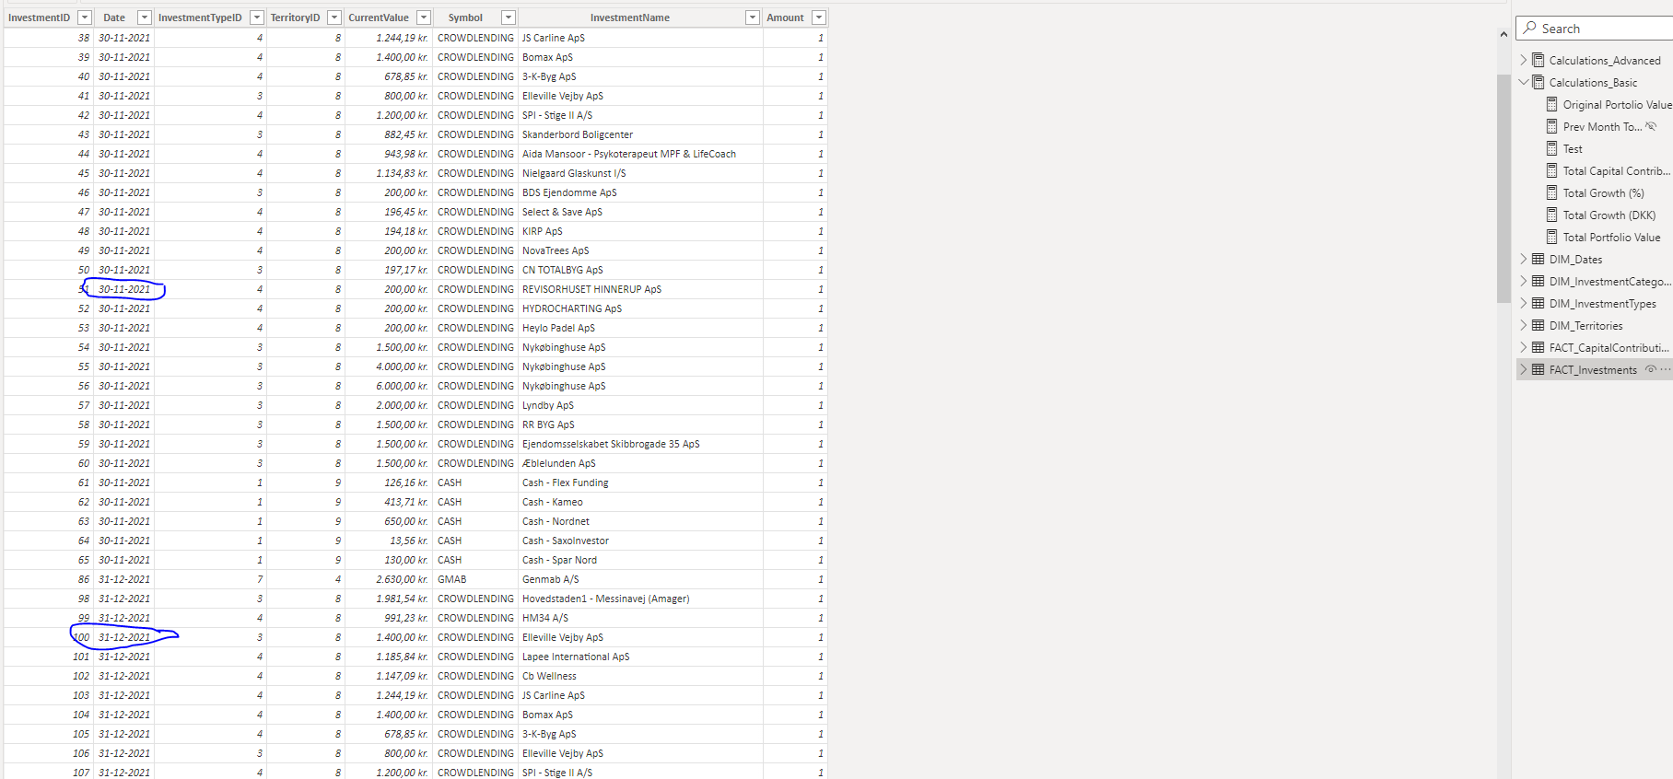1673x779 pixels.
Task: Expand the DIM_Dates table
Action: tap(1523, 259)
